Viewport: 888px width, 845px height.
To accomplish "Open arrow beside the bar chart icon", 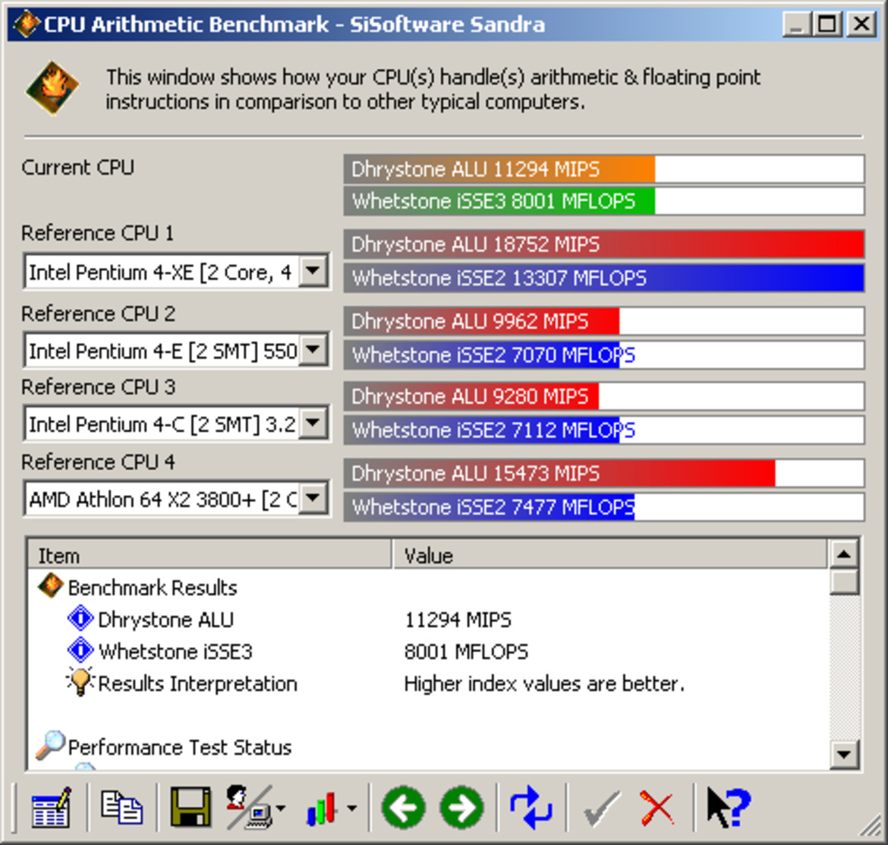I will tap(351, 809).
